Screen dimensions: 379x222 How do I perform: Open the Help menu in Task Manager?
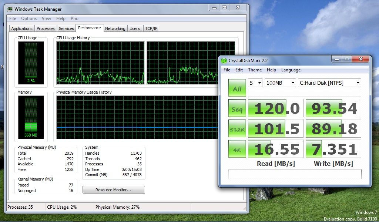pyautogui.click(x=61, y=18)
